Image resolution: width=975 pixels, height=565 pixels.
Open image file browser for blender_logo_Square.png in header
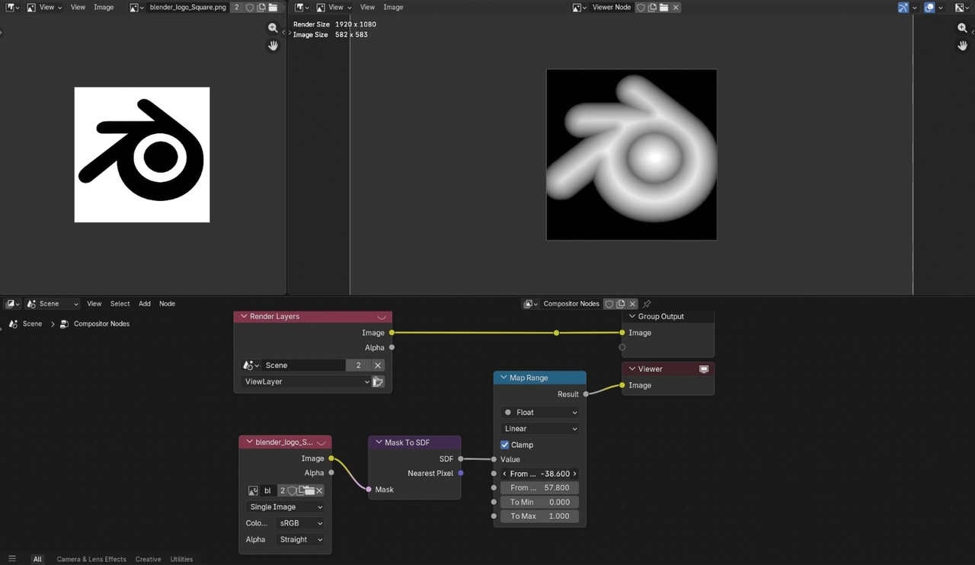[x=273, y=8]
